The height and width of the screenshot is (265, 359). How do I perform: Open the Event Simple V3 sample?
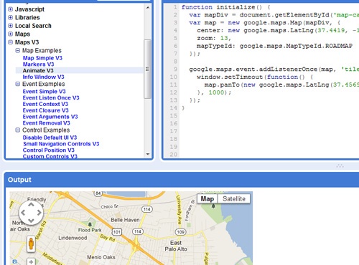pos(44,92)
